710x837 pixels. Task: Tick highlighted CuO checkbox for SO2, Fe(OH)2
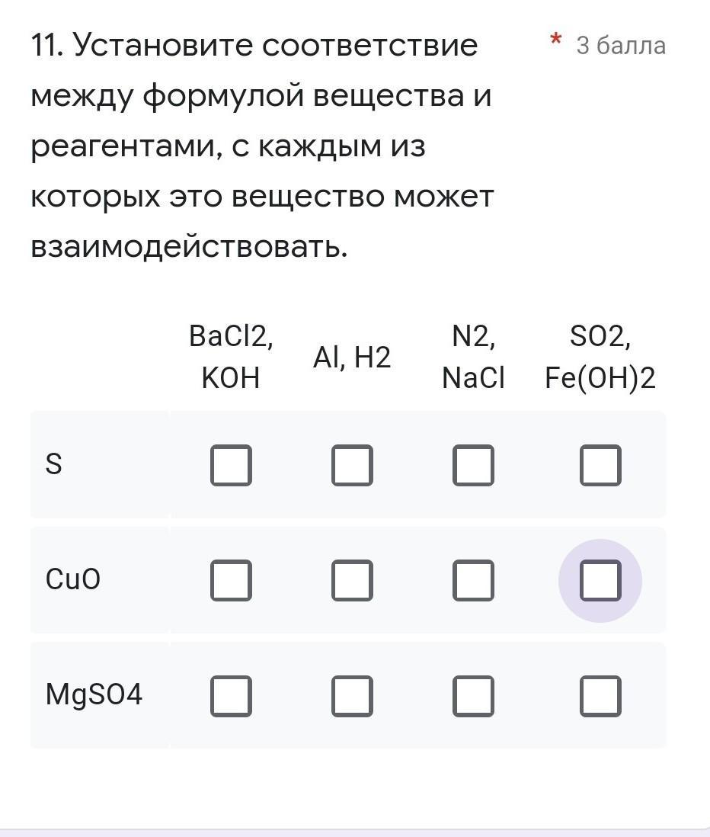pos(600,580)
